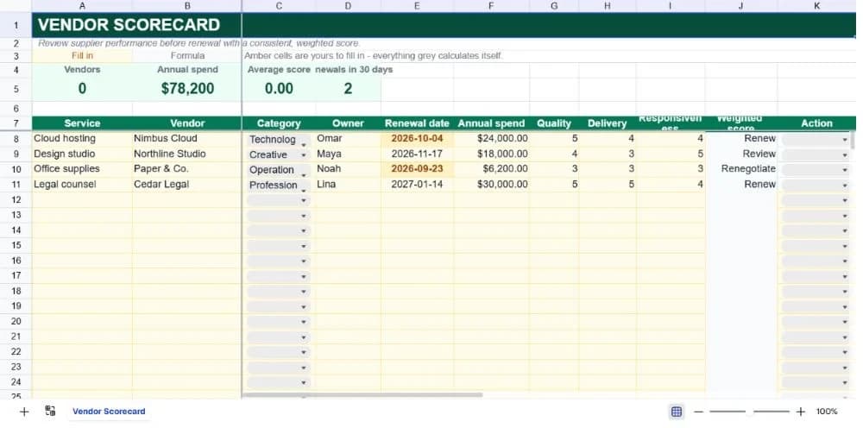Viewport: 863px width, 428px height.
Task: Select row 1 header number
Action: (16, 25)
